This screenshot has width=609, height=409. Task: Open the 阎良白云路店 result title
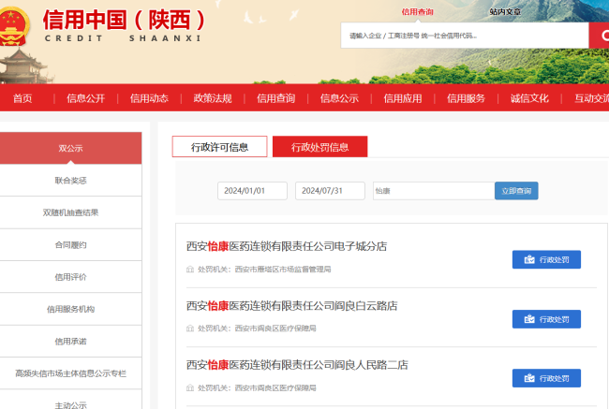click(x=292, y=306)
